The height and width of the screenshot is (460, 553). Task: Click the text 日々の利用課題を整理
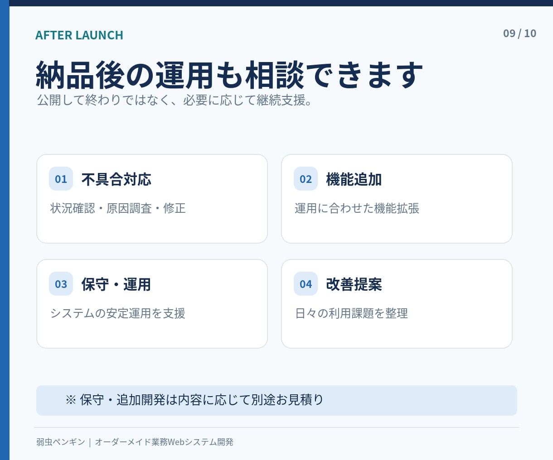pyautogui.click(x=351, y=313)
